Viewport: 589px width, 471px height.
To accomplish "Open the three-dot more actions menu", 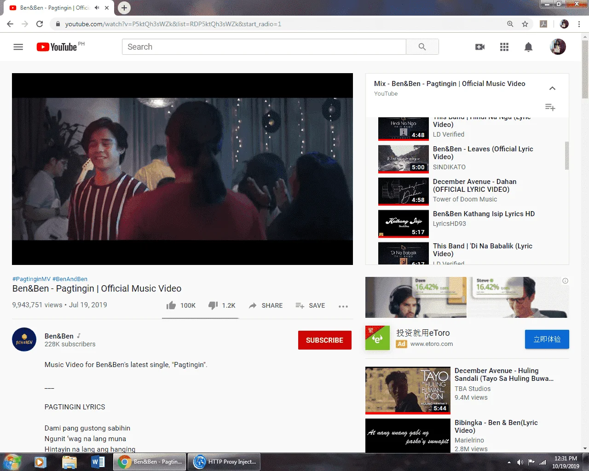I will (343, 306).
